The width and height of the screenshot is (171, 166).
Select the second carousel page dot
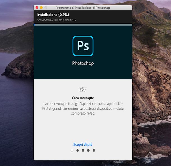(78, 151)
